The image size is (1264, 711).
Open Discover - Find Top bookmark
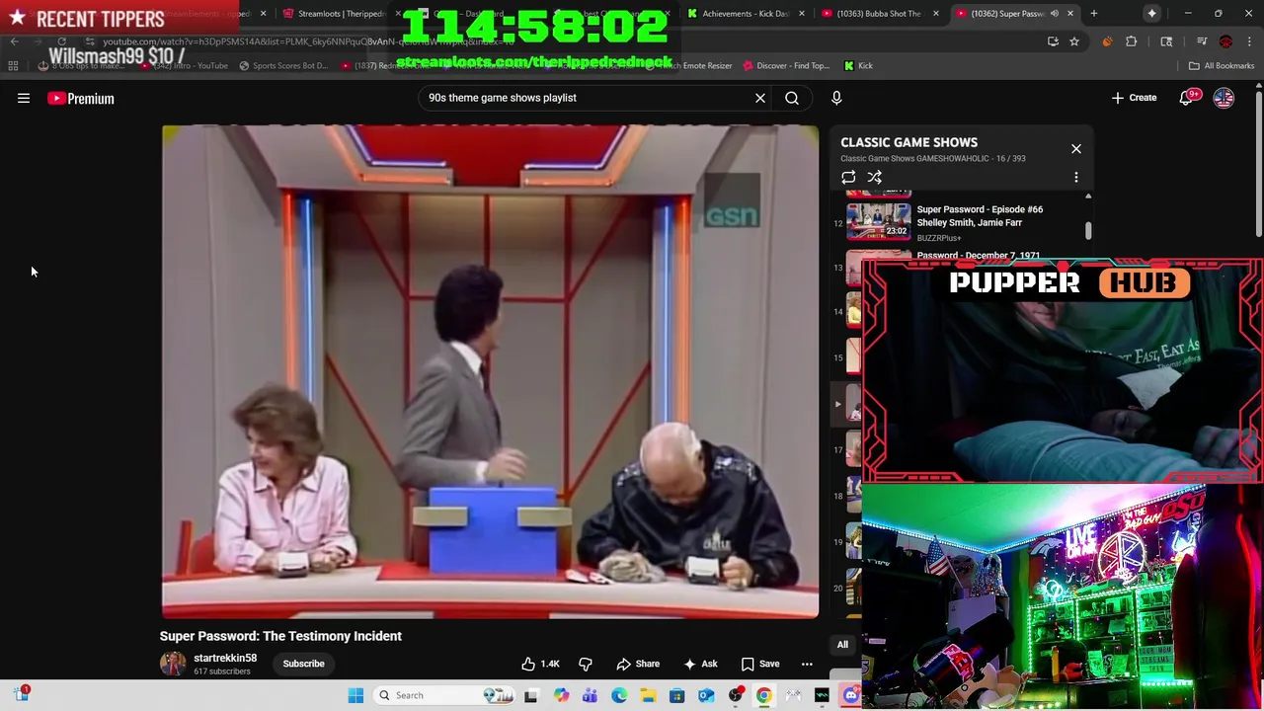click(786, 65)
